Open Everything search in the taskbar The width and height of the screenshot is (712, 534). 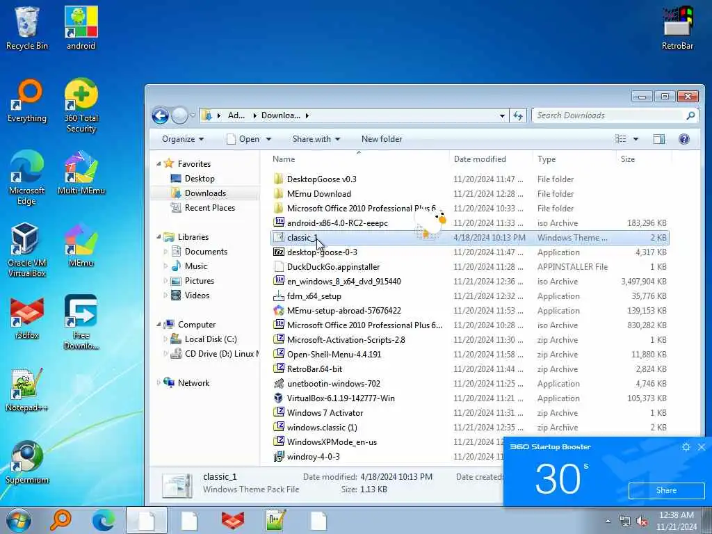point(61,520)
